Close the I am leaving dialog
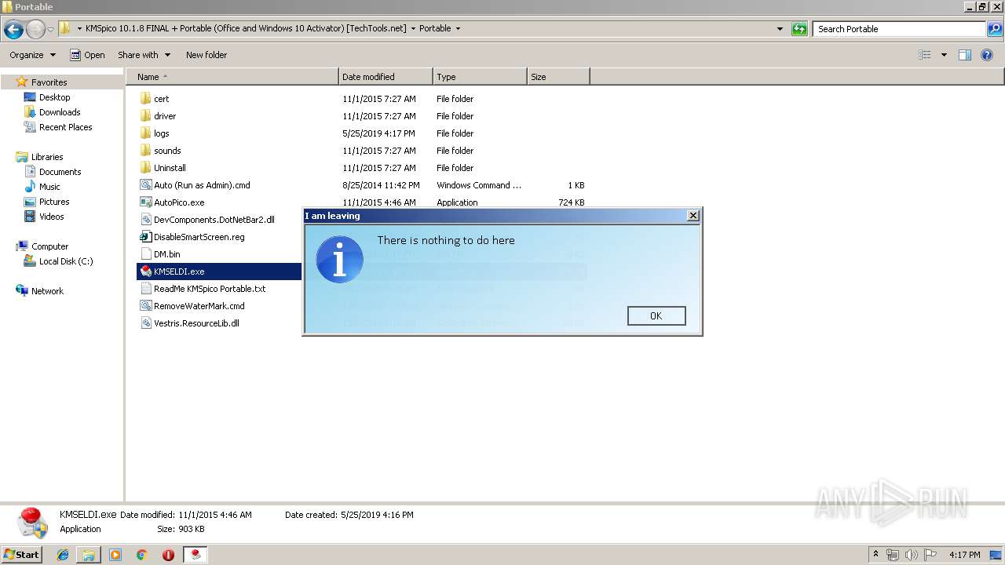 coord(693,216)
